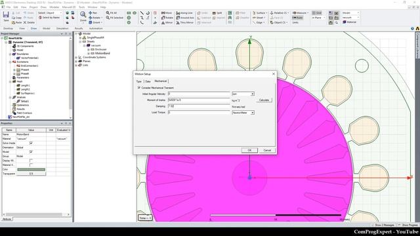Expand Lists node in model tree

point(76,65)
